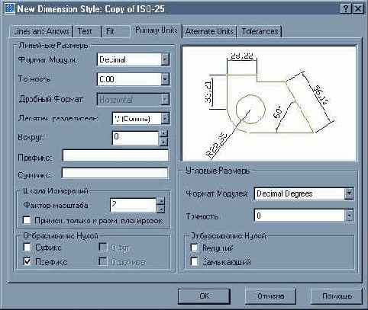Screen dimensions: 368x310
Task: Cancel with the Отмена button
Action: [270, 296]
